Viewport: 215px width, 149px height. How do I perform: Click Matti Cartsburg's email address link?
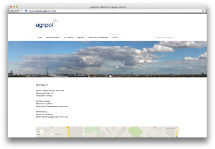(55, 117)
